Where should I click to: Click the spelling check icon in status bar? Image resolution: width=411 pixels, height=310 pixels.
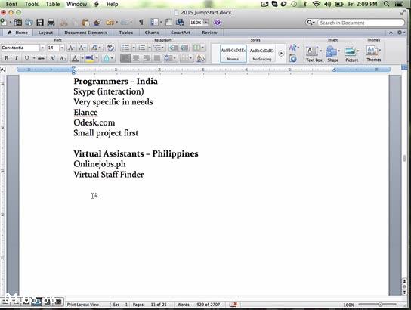(233, 305)
